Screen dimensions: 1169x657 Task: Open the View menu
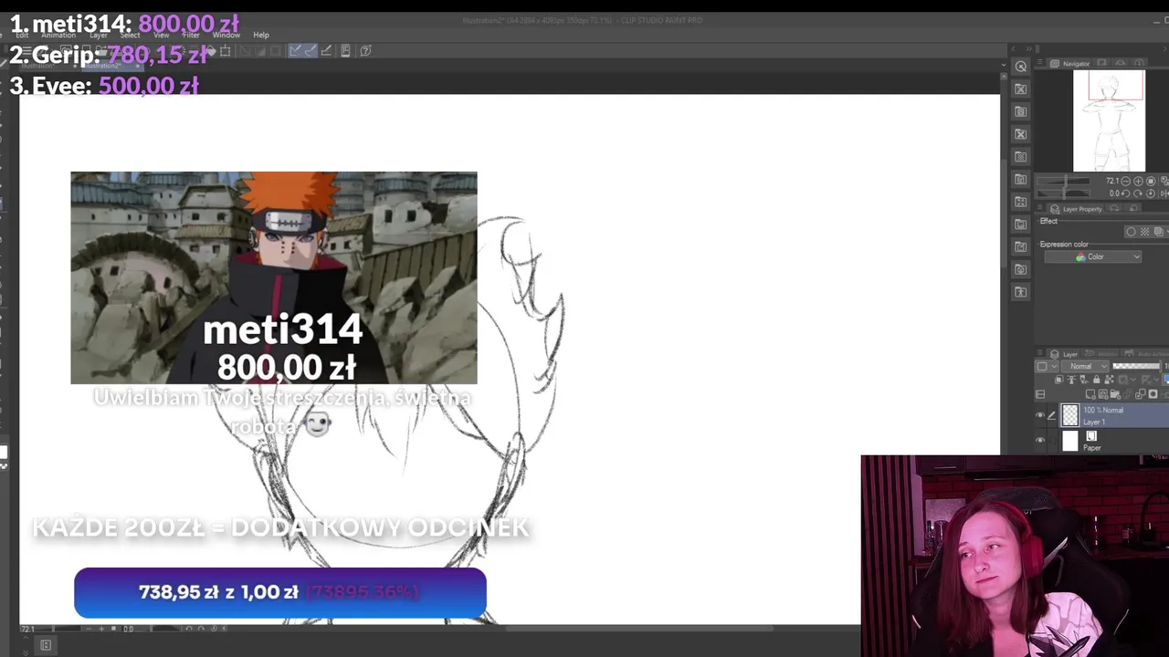tap(162, 35)
